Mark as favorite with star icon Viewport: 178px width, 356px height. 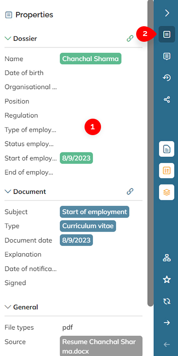(x=166, y=280)
